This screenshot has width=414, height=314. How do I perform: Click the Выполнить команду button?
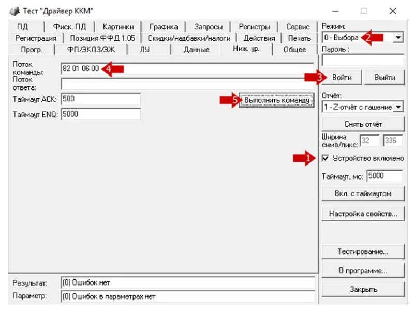(x=276, y=100)
